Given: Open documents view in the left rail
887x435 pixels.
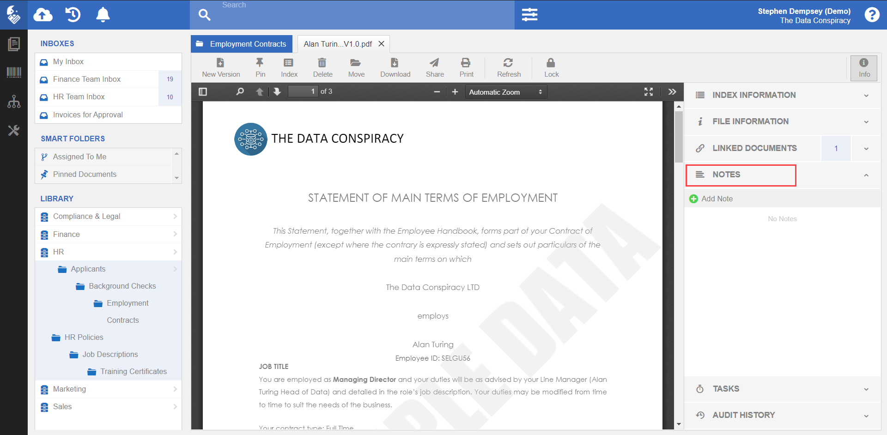Looking at the screenshot, I should (x=14, y=44).
